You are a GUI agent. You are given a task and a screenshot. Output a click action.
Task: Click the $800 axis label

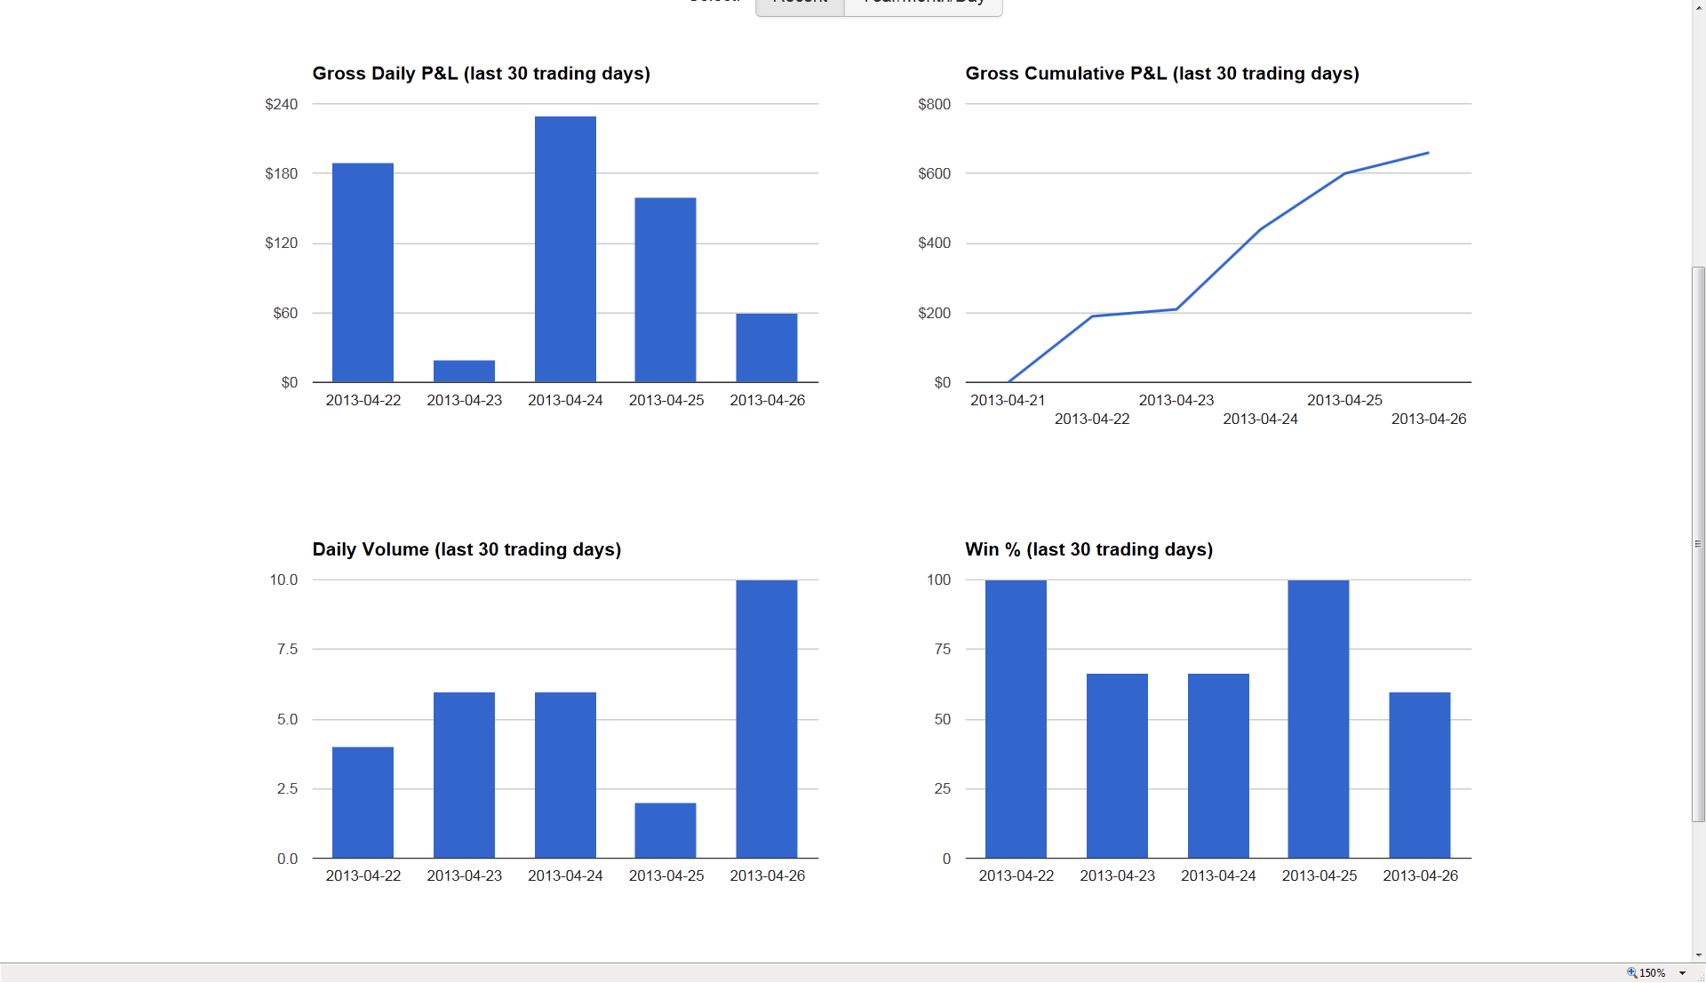(935, 104)
